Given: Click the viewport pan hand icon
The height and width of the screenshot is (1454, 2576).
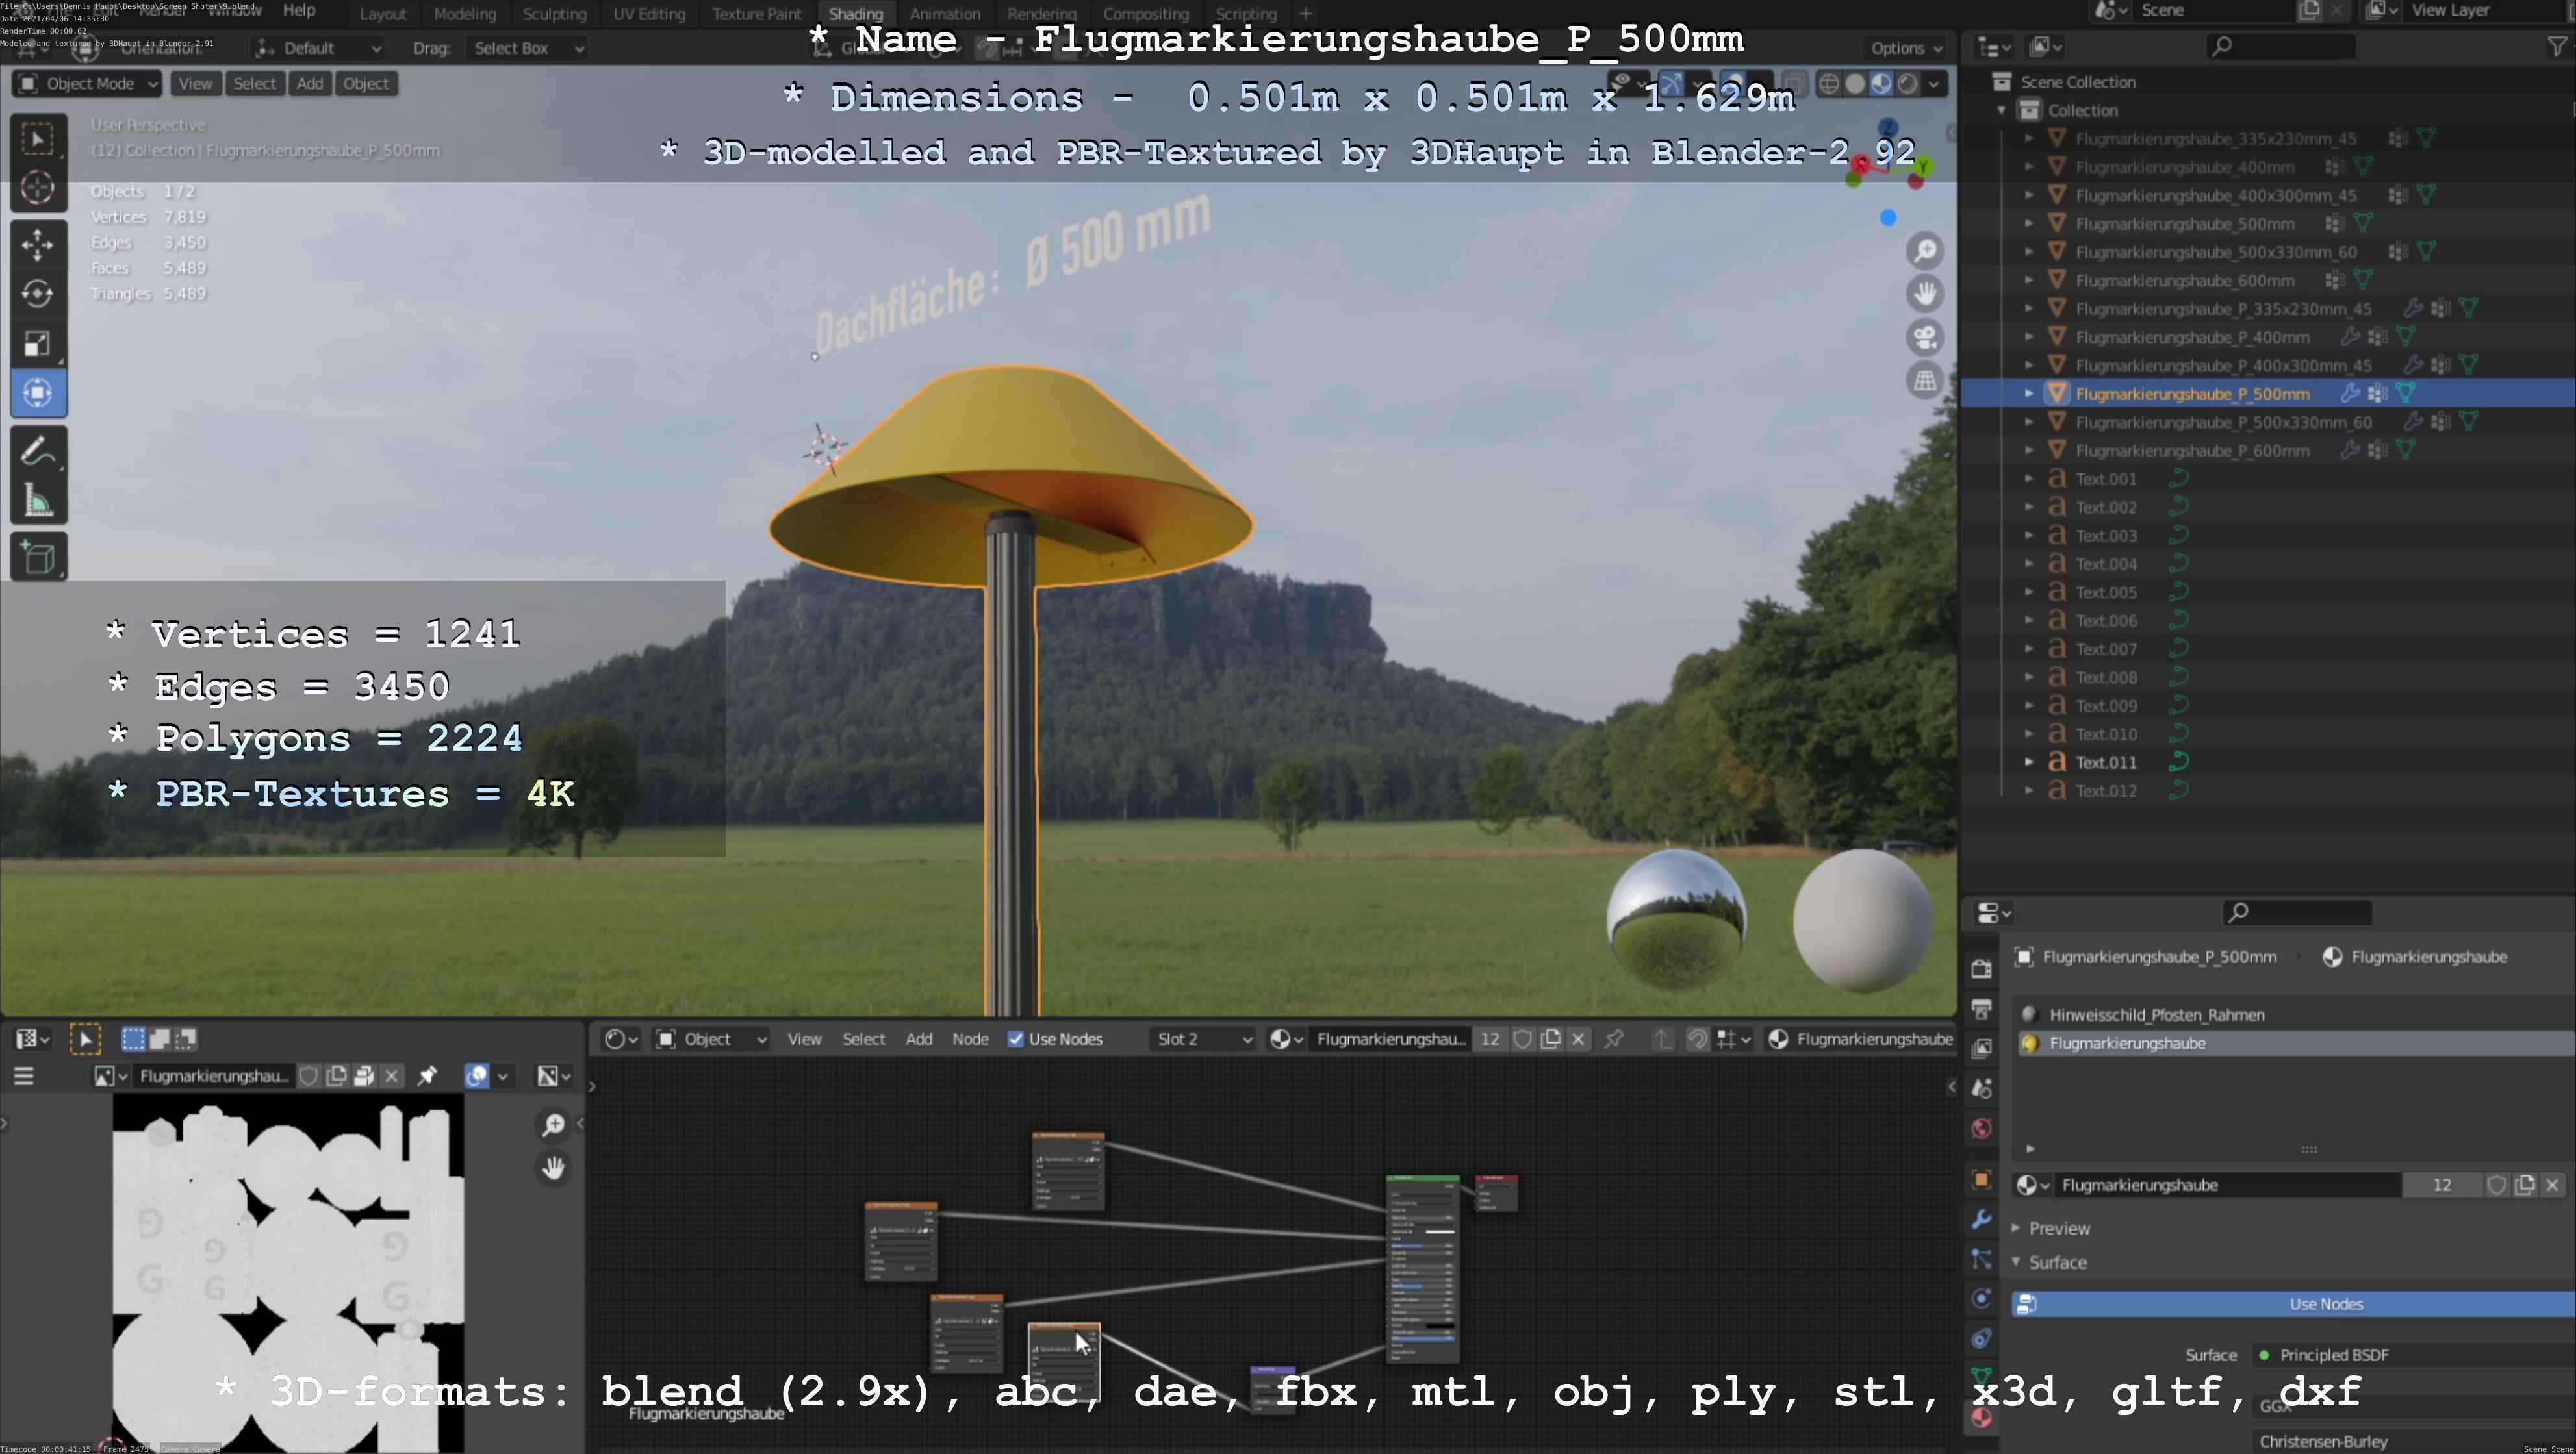Looking at the screenshot, I should 1925,294.
